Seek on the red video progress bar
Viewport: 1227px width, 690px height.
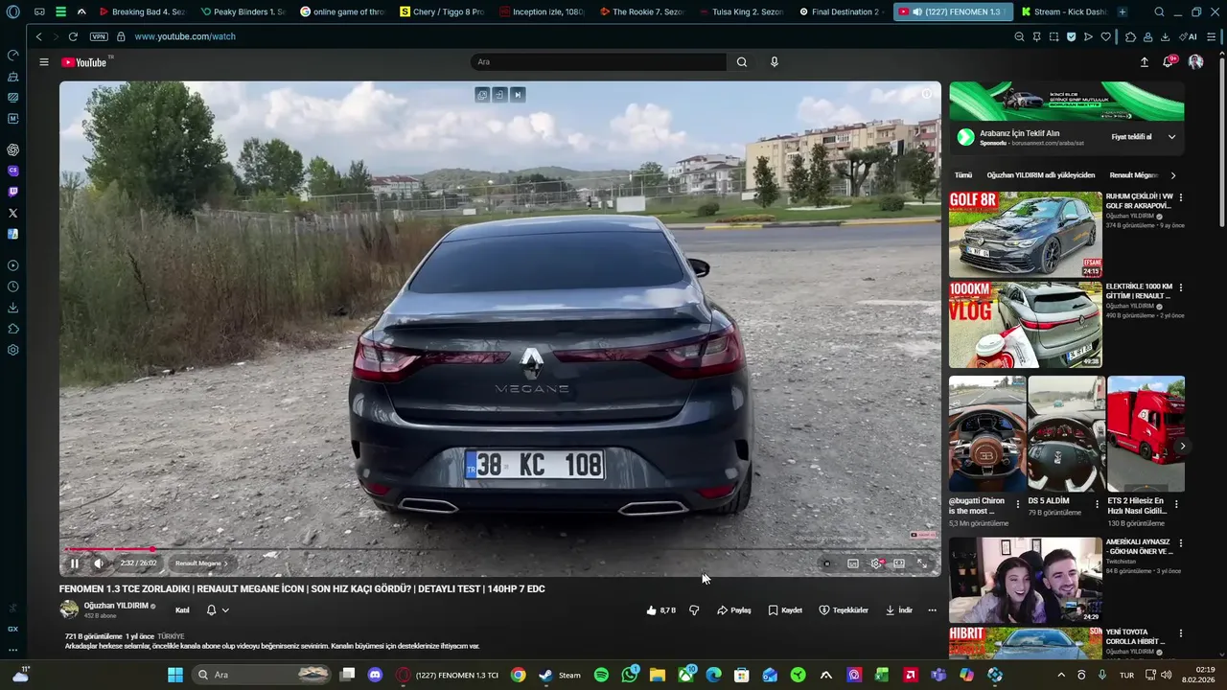[x=498, y=549]
